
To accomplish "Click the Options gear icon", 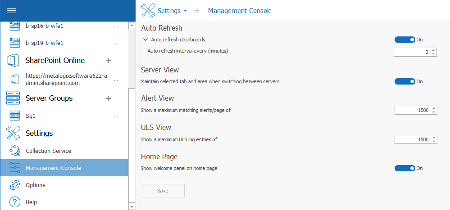I will click(14, 185).
